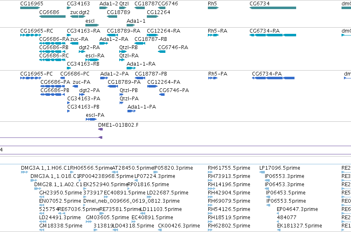Viewport: 351px width, 232px height.
Task: Click EST EP04647.3prime
Action: click(x=297, y=209)
